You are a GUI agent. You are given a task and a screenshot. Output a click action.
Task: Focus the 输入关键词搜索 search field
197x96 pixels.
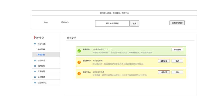pyautogui.click(x=112, y=24)
